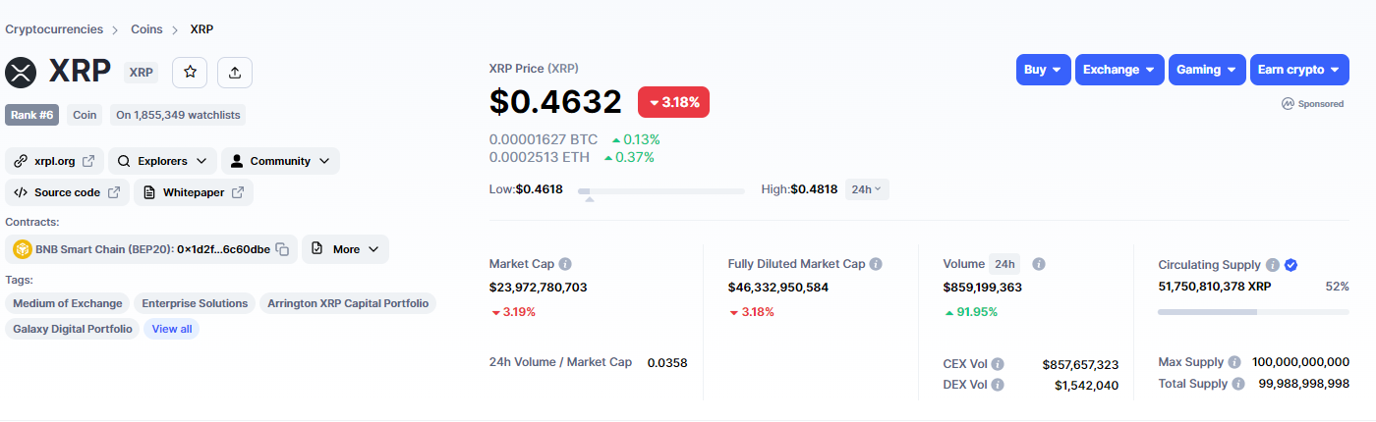This screenshot has height=422, width=1376.
Task: Click the Max Supply info icon
Action: pos(1234,362)
